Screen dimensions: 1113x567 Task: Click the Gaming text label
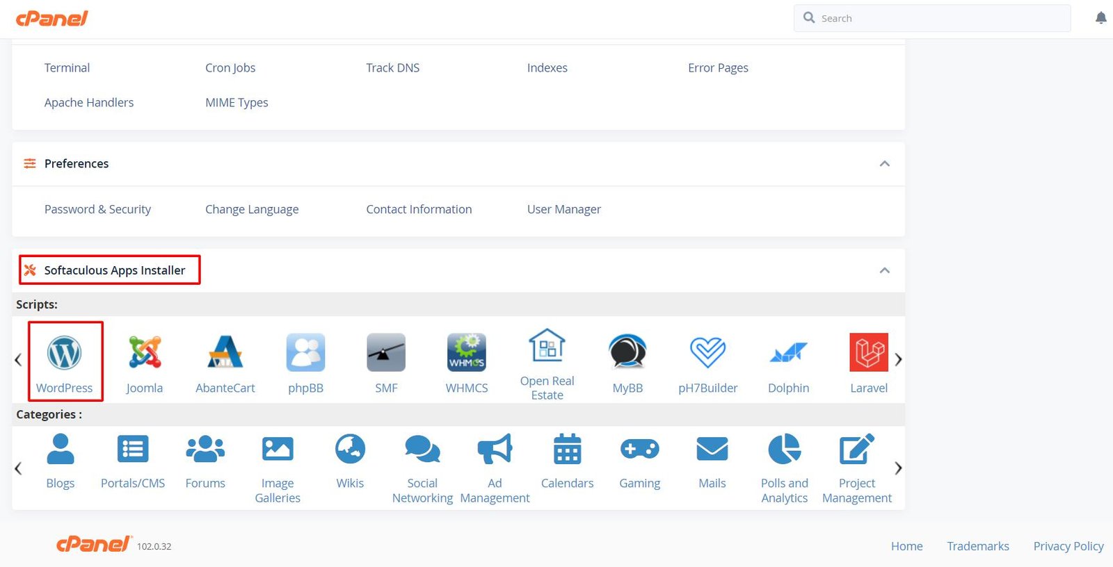pos(640,484)
